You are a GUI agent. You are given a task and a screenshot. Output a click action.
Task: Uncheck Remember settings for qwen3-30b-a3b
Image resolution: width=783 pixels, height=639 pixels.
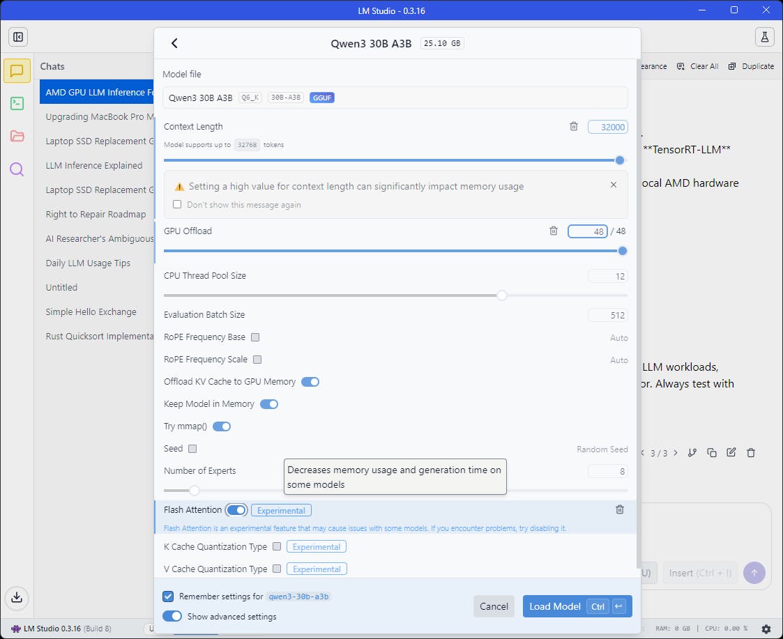(x=168, y=596)
